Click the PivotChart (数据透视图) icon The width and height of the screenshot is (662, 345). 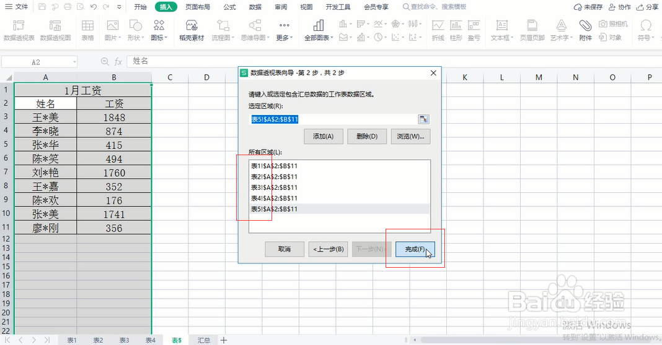pyautogui.click(x=55, y=30)
